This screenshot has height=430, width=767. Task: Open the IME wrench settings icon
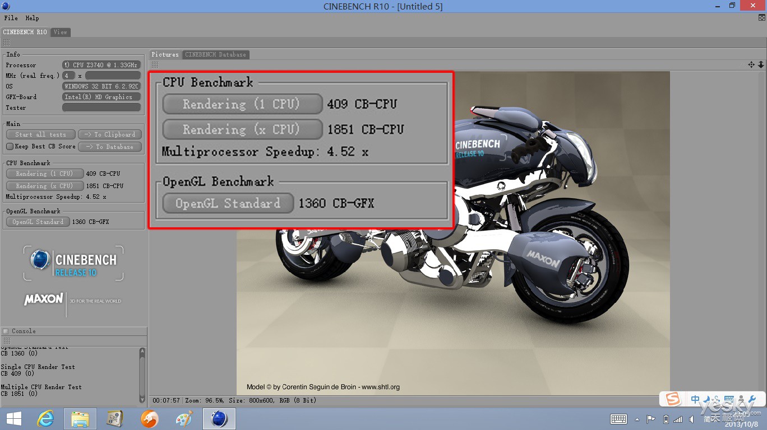pyautogui.click(x=752, y=399)
